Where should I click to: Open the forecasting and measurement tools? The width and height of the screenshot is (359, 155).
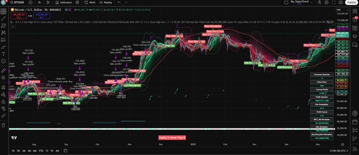(x=4, y=40)
